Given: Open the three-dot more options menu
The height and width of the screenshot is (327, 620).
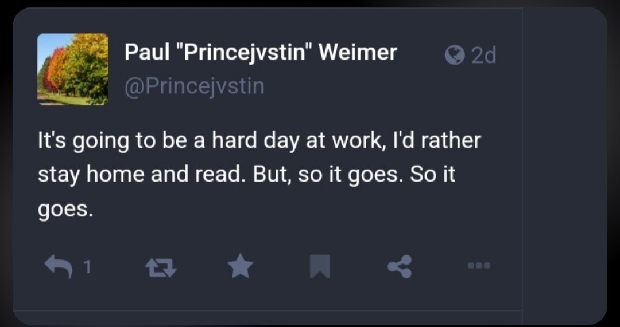Looking at the screenshot, I should click(x=480, y=266).
